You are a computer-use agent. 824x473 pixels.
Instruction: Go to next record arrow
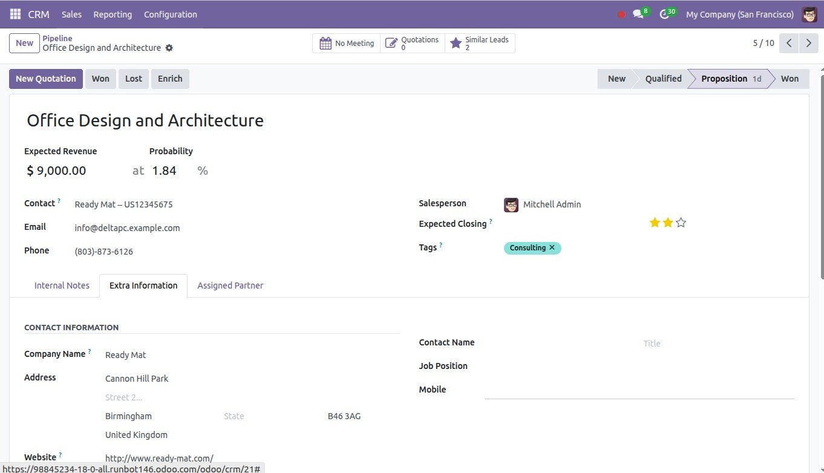click(808, 43)
